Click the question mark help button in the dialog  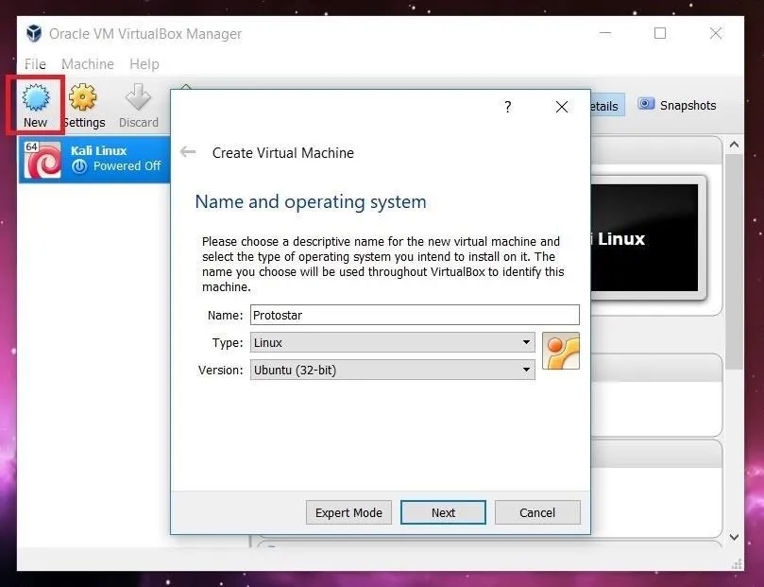point(508,107)
